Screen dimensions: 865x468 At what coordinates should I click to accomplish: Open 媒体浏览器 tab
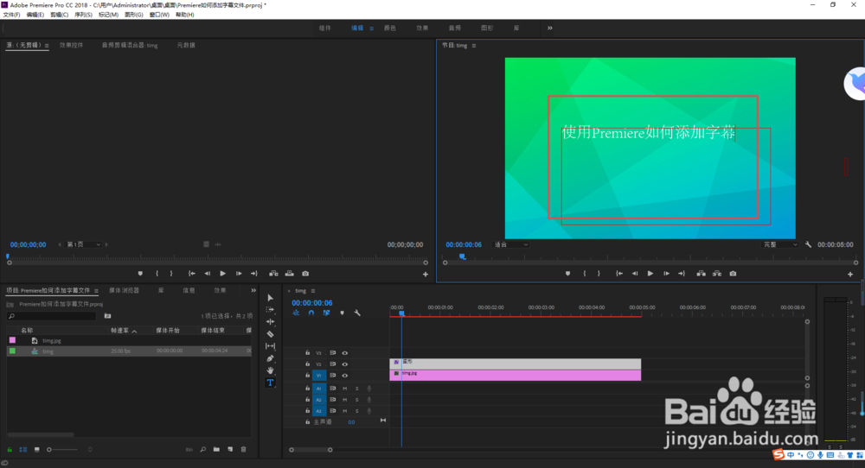(x=124, y=290)
